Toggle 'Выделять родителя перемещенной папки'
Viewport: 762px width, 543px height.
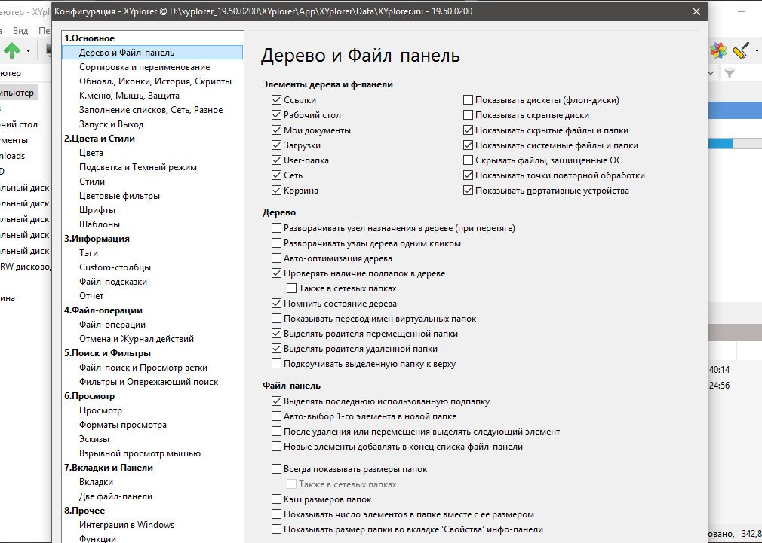tap(277, 334)
